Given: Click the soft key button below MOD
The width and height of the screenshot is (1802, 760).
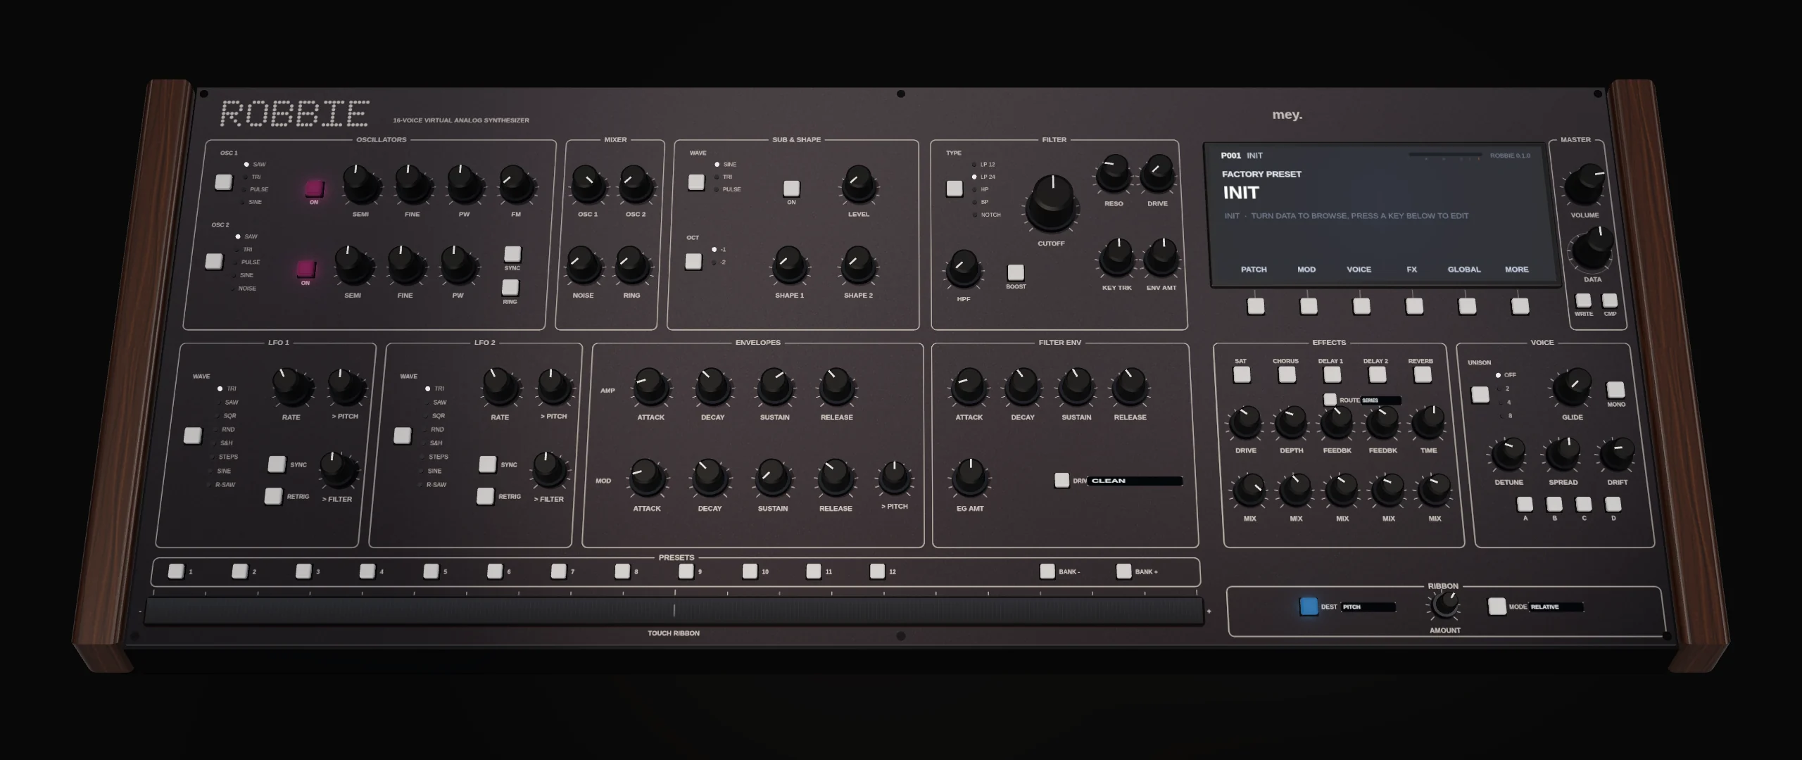Looking at the screenshot, I should [1309, 306].
